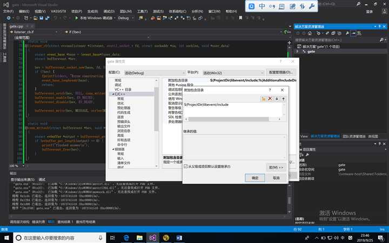389x243 pixels.
Task: Open Word from the taskbar
Action: [x=179, y=238]
